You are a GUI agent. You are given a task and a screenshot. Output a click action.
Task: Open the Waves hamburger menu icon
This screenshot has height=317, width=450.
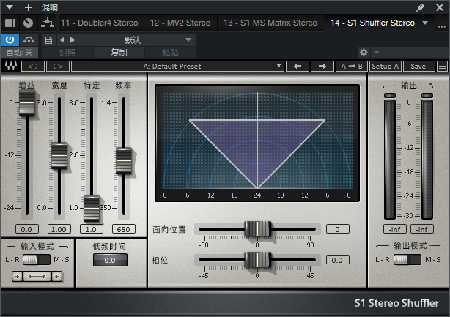pyautogui.click(x=442, y=66)
